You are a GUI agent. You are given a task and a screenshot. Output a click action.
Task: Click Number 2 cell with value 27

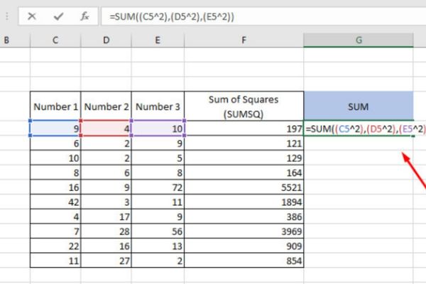[106, 261]
